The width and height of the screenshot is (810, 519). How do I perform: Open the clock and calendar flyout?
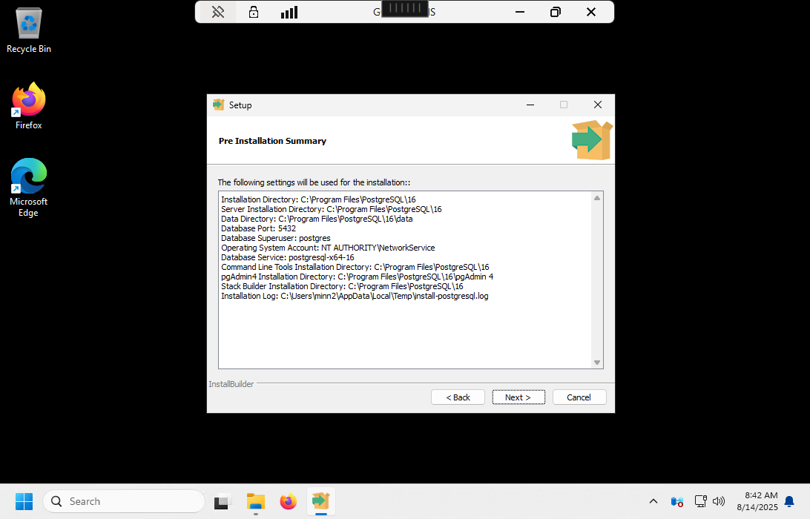(757, 501)
